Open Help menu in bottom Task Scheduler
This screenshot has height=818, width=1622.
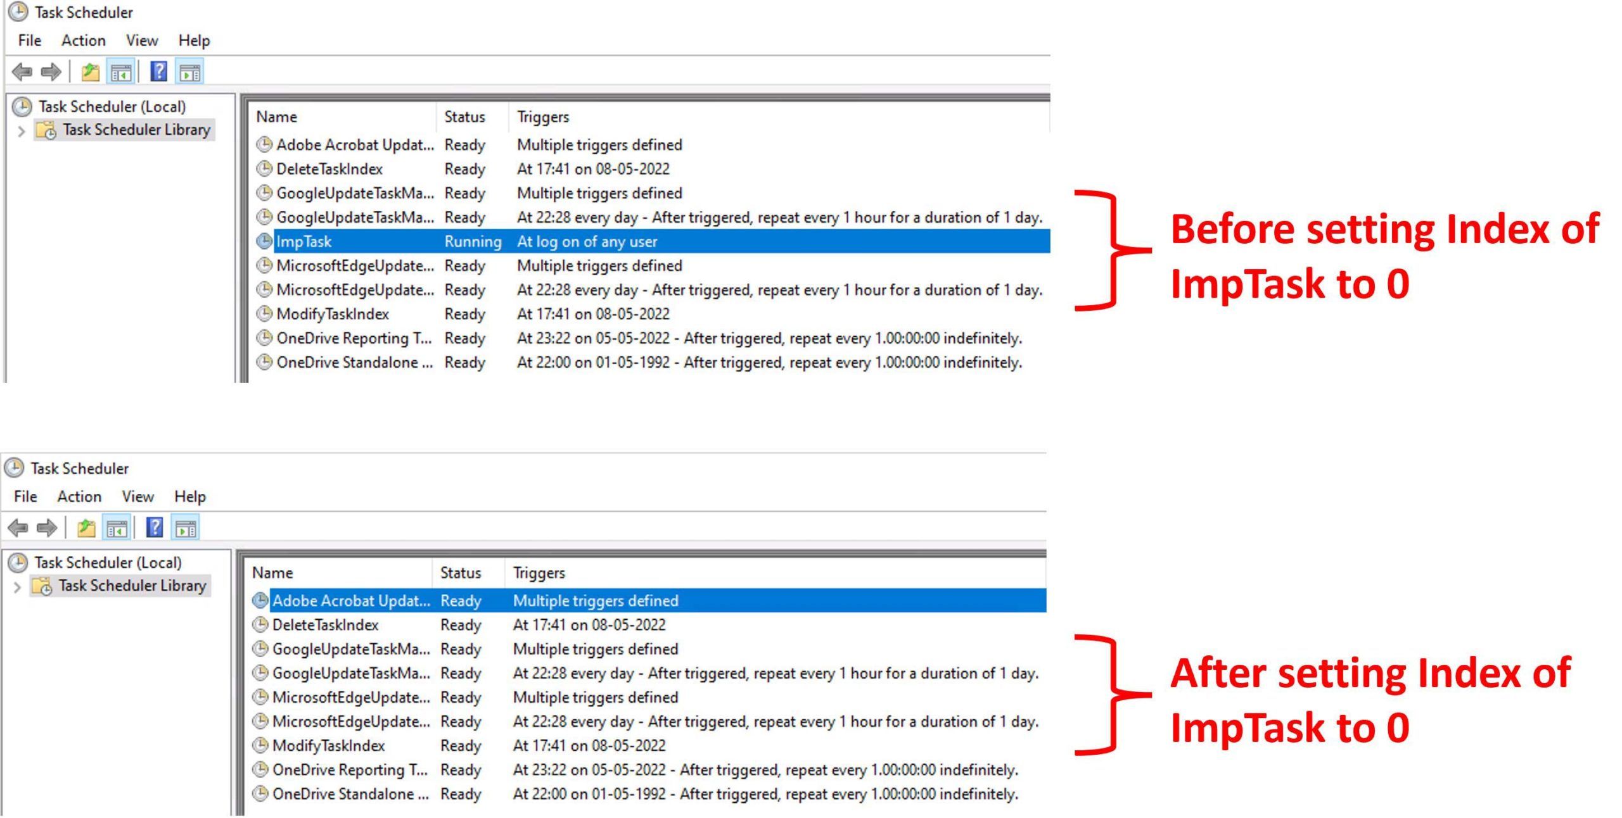pyautogui.click(x=190, y=496)
